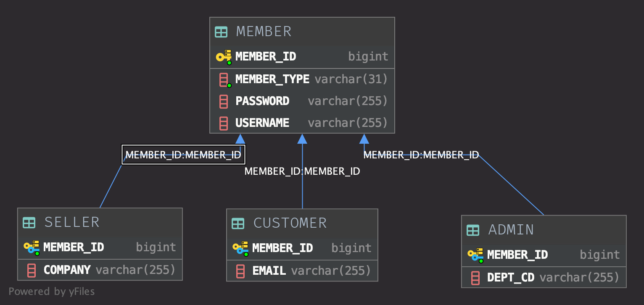Screen dimensions: 644x305
Task: Click the MEMBER_TYPE column icon
Action: coord(224,79)
